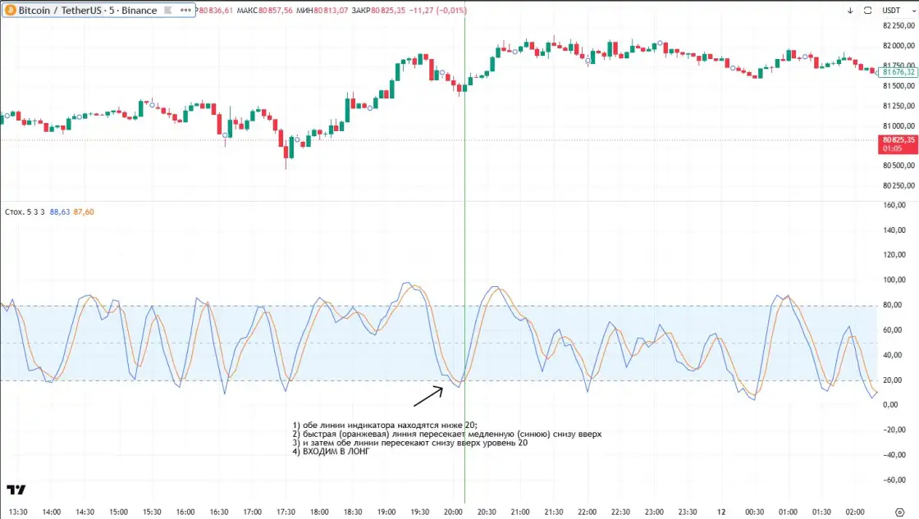This screenshot has width=919, height=519.
Task: Select the note line 'ВХОДИМ В ЛОНГ'
Action: pyautogui.click(x=336, y=452)
